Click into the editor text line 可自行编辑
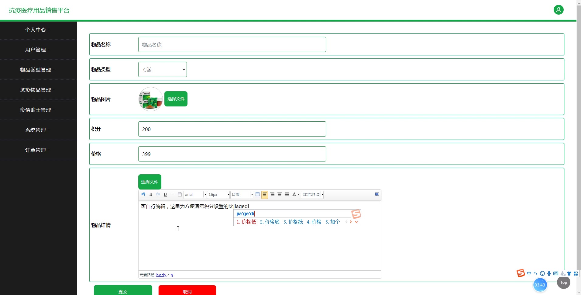 195,206
